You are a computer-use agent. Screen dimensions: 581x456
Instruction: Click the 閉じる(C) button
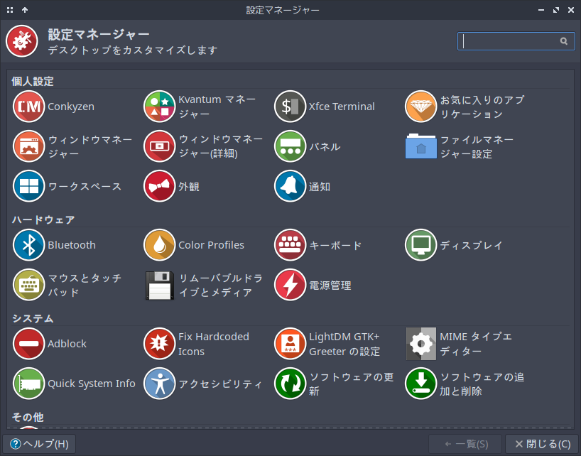(x=543, y=444)
